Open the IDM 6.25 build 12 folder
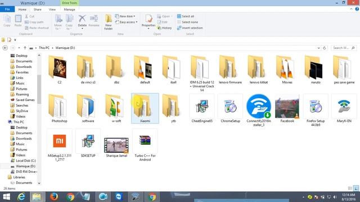Viewport: 360px width, 202px height. [x=202, y=74]
